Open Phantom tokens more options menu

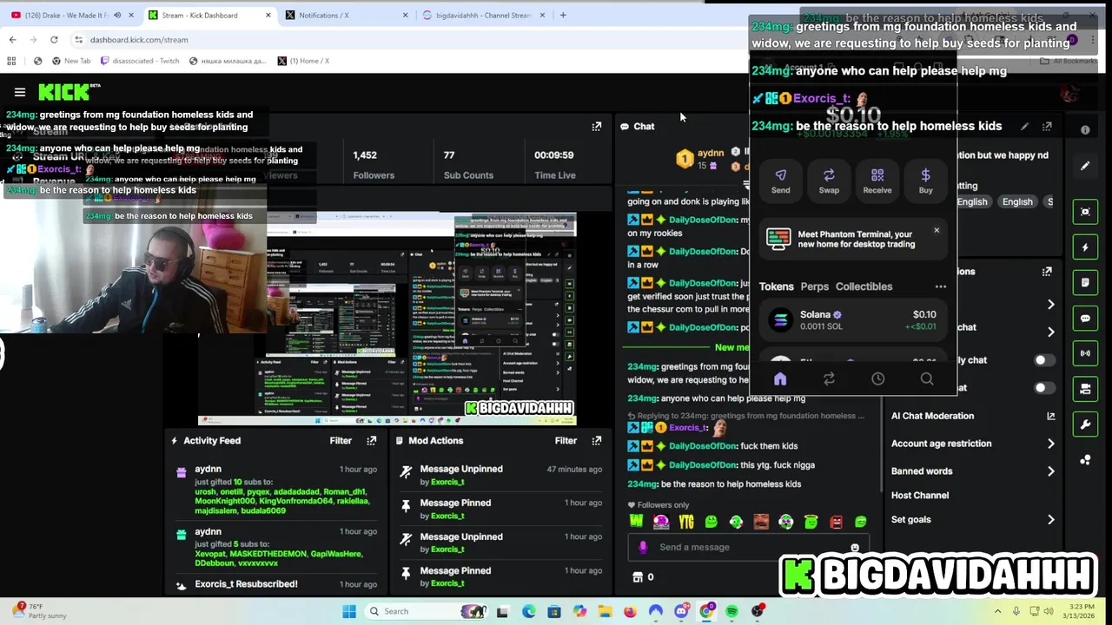(x=941, y=286)
